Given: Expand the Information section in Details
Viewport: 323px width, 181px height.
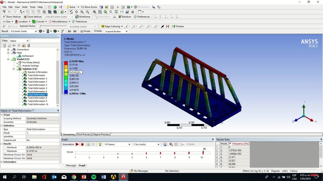Looking at the screenshot, I should [x=2, y=162].
